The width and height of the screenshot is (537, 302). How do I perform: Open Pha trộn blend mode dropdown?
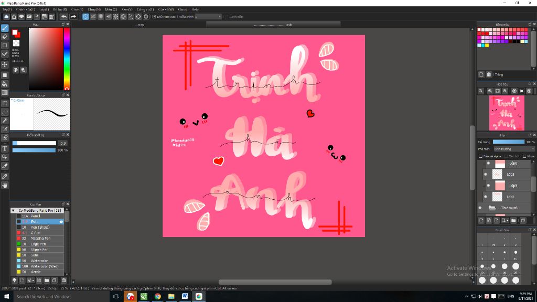pyautogui.click(x=514, y=149)
